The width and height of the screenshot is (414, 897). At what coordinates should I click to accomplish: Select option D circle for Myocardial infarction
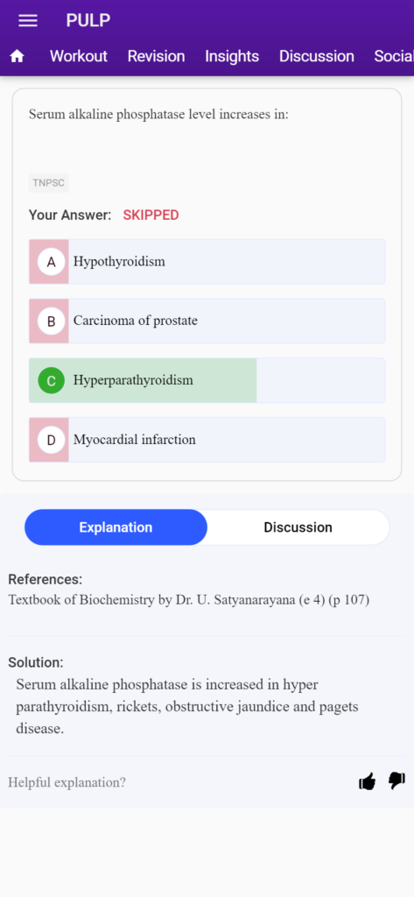51,441
